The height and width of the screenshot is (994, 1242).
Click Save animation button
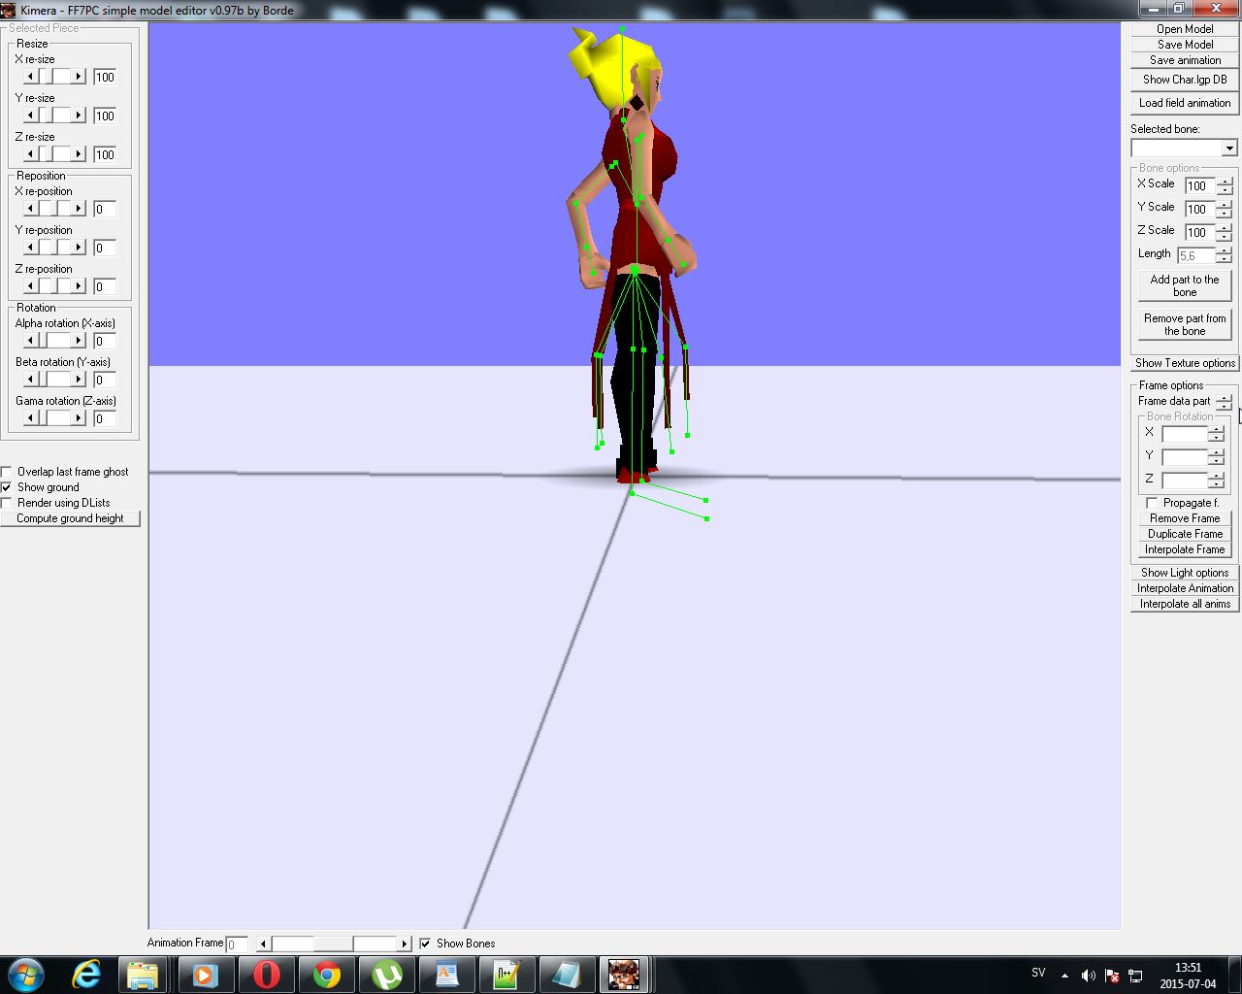tap(1185, 60)
